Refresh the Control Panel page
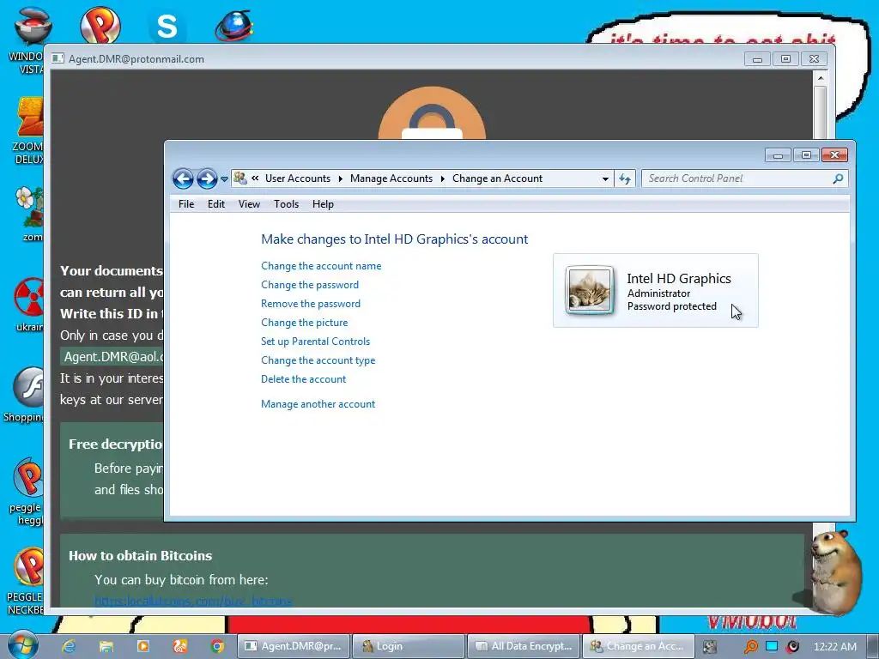Viewport: 879px width, 659px height. click(x=625, y=178)
